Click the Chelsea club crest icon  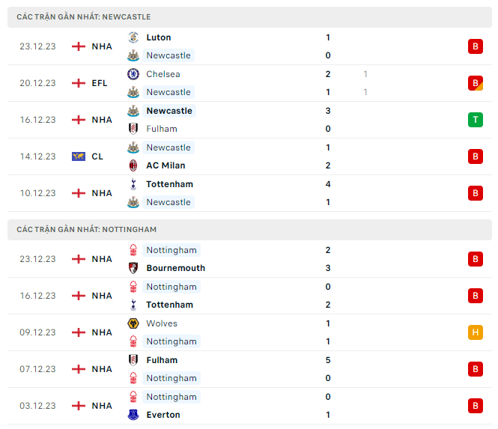point(133,74)
